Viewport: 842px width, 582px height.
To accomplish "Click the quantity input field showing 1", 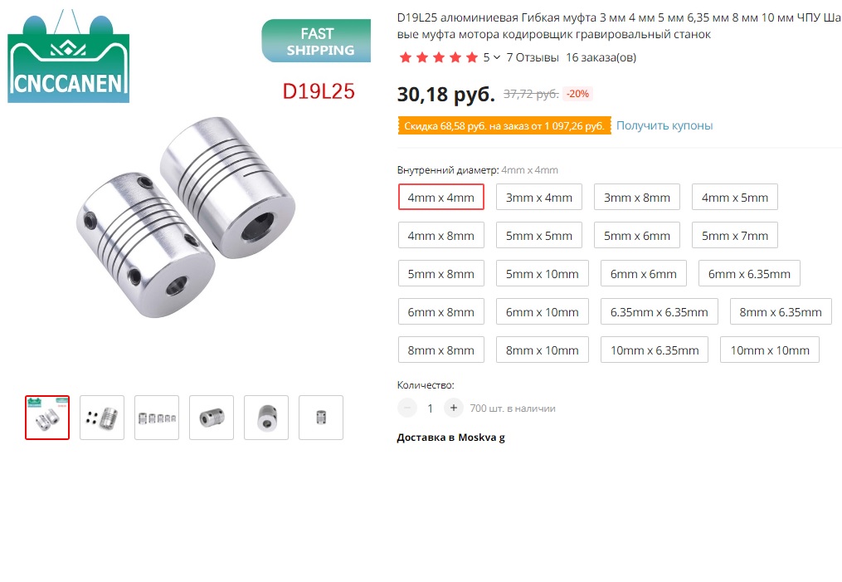I will coord(431,408).
